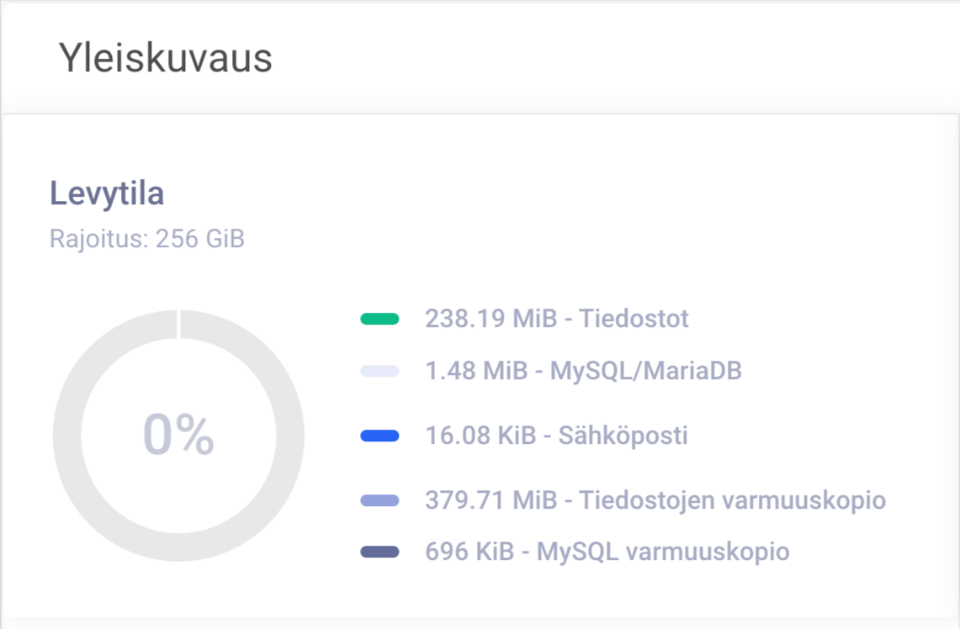This screenshot has width=960, height=629.
Task: Click the Rajoitus: 256 GiB limit text
Action: click(x=147, y=239)
